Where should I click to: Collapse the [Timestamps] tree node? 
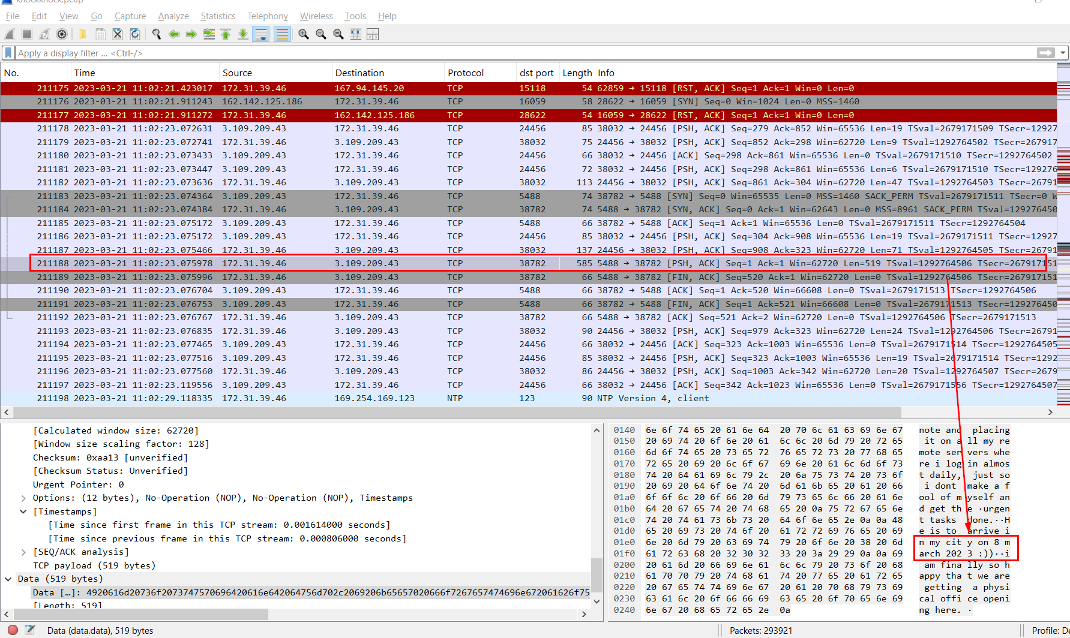(23, 511)
